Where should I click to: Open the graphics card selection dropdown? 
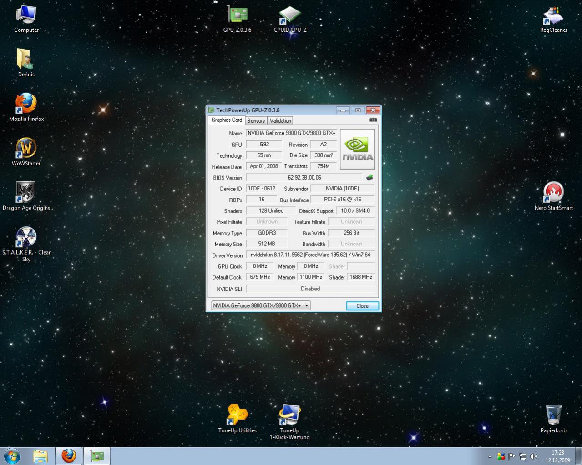(261, 305)
